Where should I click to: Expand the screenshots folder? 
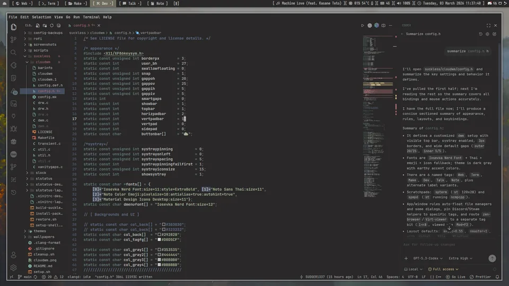pos(43,44)
